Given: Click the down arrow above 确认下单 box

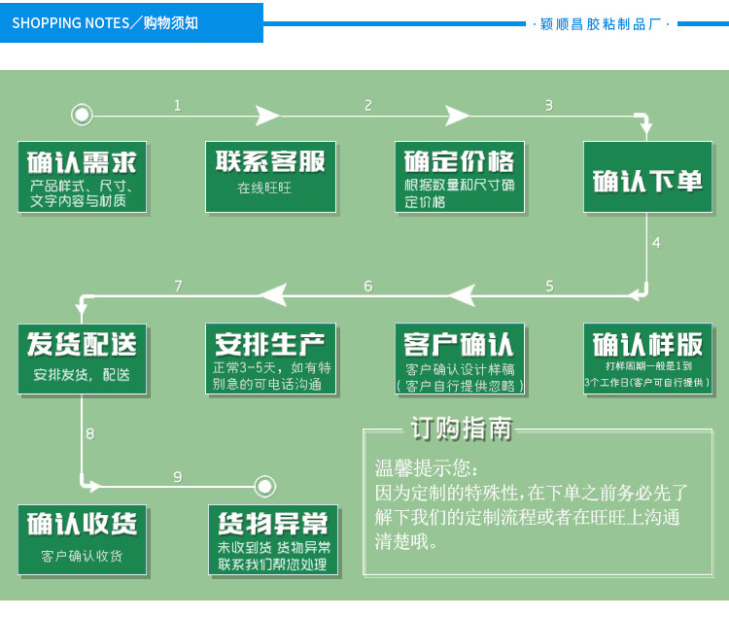Looking at the screenshot, I should point(646,126).
